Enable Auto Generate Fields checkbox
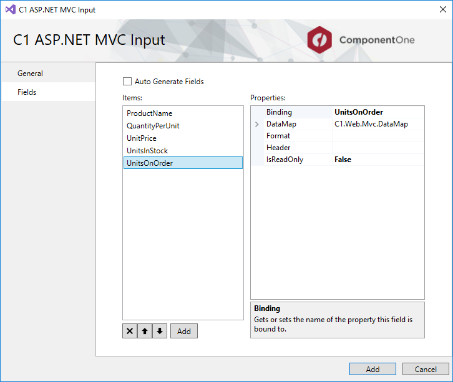The image size is (453, 382). [127, 82]
